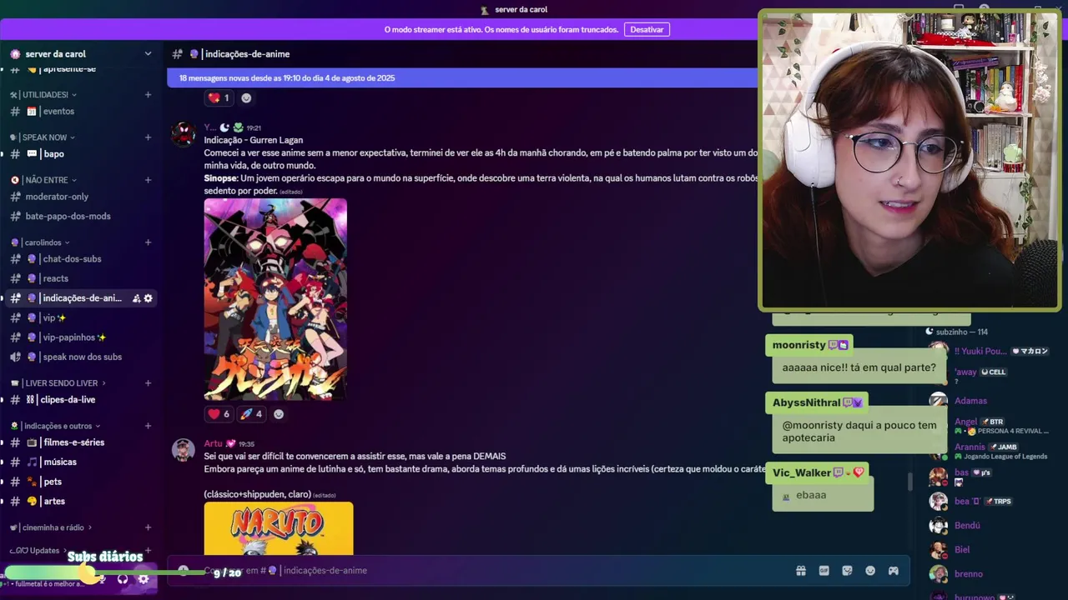Open user settings gear icon
The width and height of the screenshot is (1068, 600).
point(144,578)
